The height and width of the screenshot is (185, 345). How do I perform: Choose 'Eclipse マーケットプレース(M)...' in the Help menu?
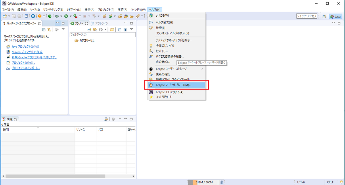[176, 85]
